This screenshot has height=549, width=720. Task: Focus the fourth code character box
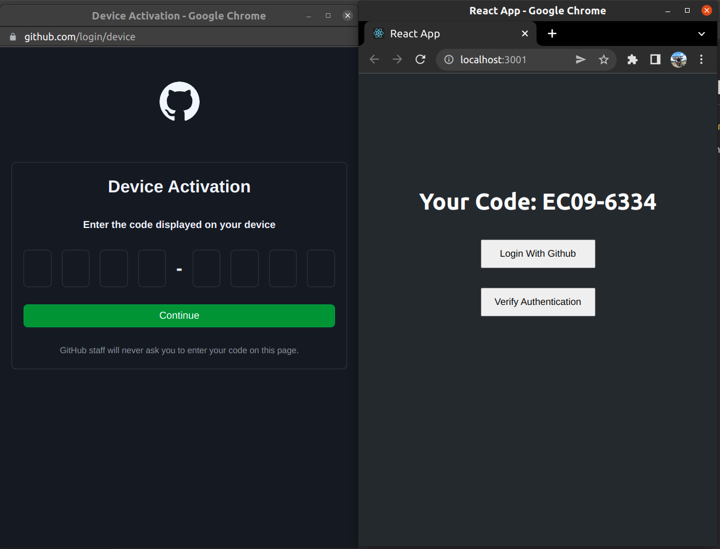click(x=152, y=268)
